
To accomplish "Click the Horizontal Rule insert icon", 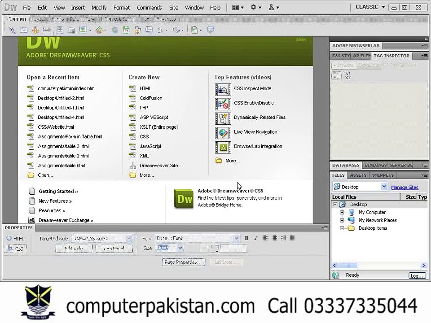I will point(47,30).
